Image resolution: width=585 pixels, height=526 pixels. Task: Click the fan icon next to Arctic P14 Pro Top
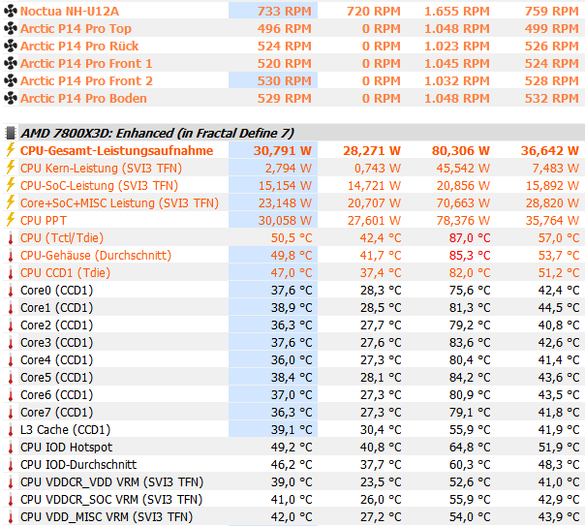point(11,28)
